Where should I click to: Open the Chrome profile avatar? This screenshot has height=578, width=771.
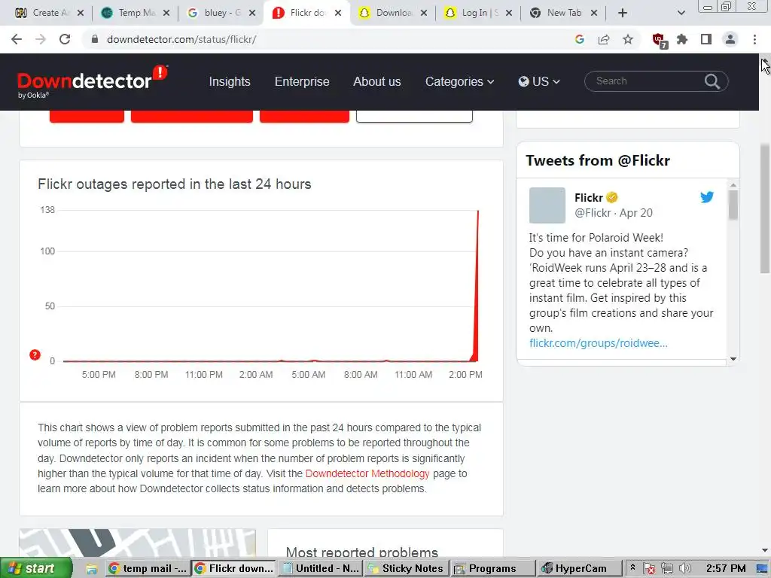[730, 39]
